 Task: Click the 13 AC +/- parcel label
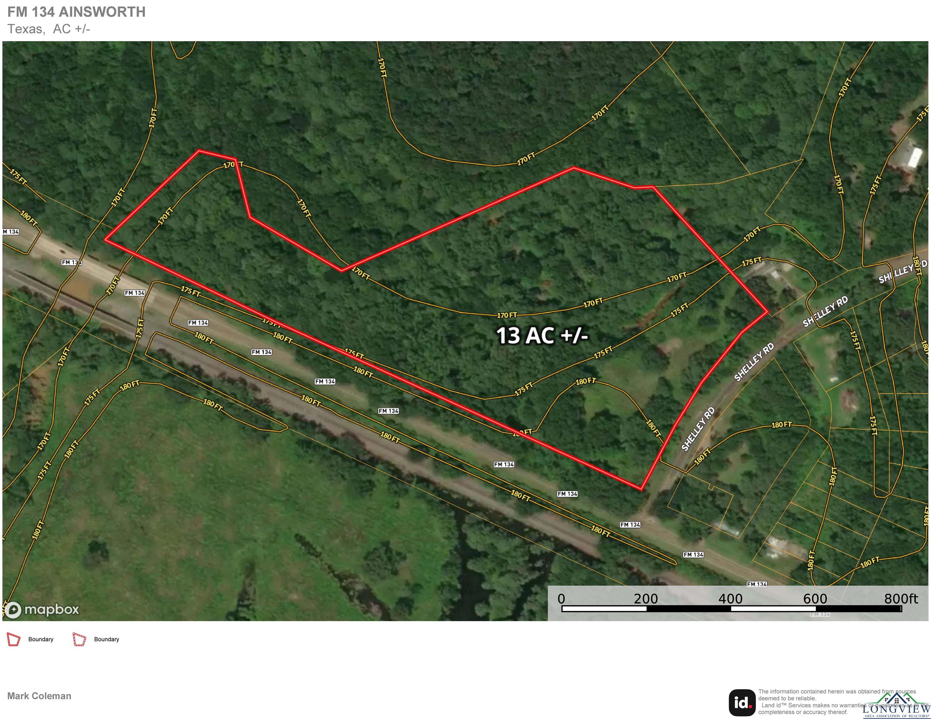tap(542, 336)
